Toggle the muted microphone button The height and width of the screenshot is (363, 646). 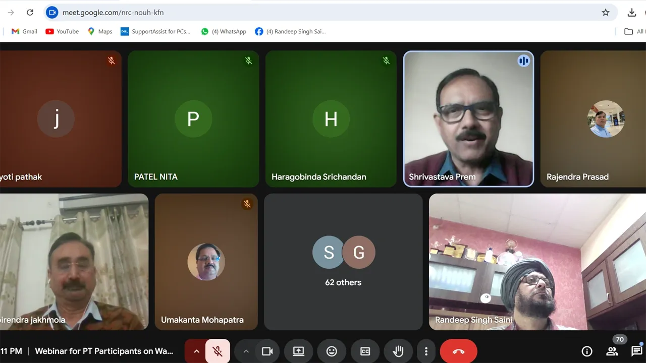(218, 351)
